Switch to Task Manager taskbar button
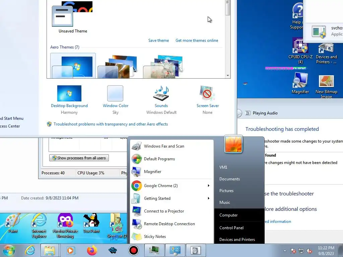 tap(154, 250)
